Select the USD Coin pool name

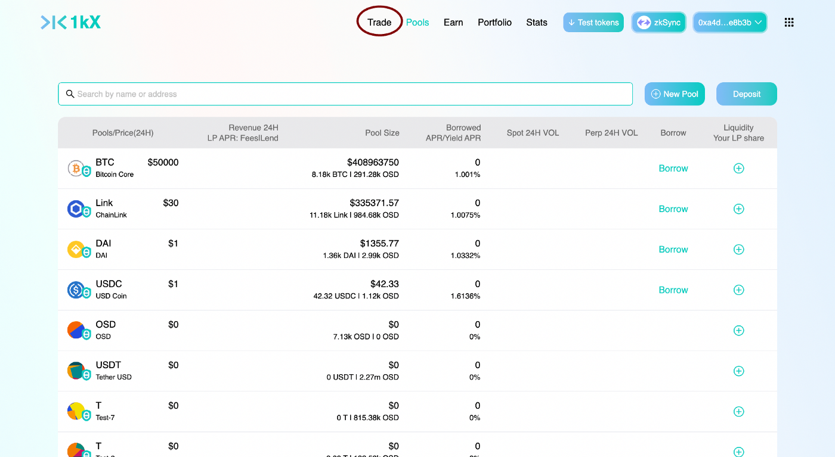pyautogui.click(x=112, y=296)
